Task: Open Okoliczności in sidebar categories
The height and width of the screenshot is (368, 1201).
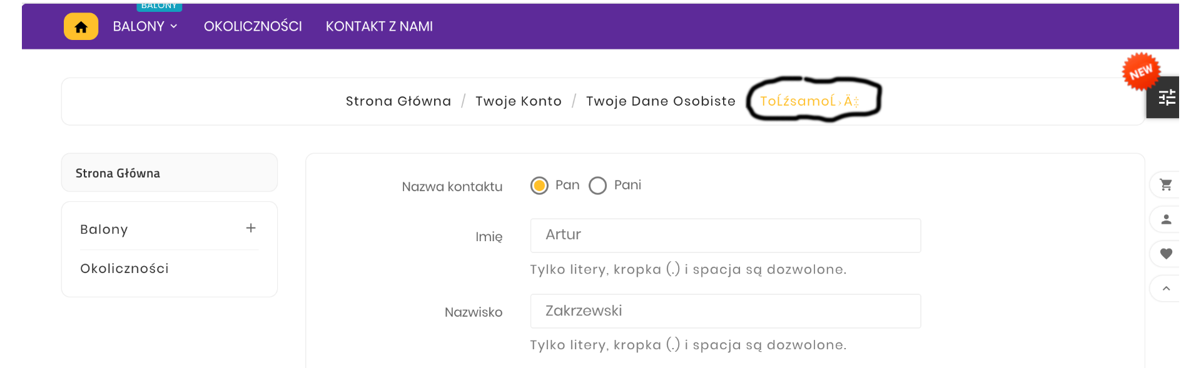Action: click(124, 269)
